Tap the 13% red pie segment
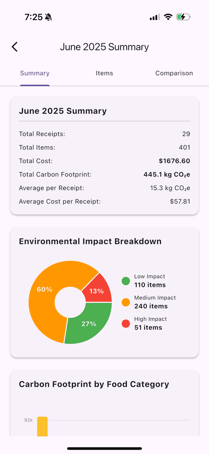The image size is (209, 454). [97, 291]
